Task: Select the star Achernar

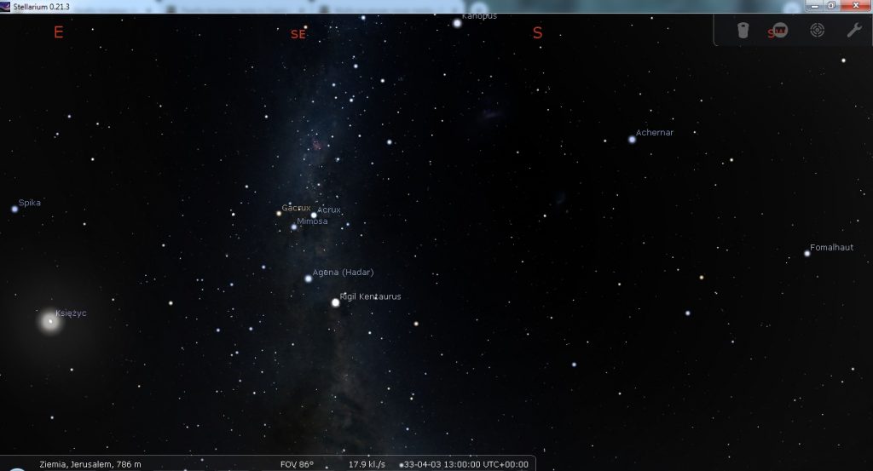Action: (x=632, y=140)
